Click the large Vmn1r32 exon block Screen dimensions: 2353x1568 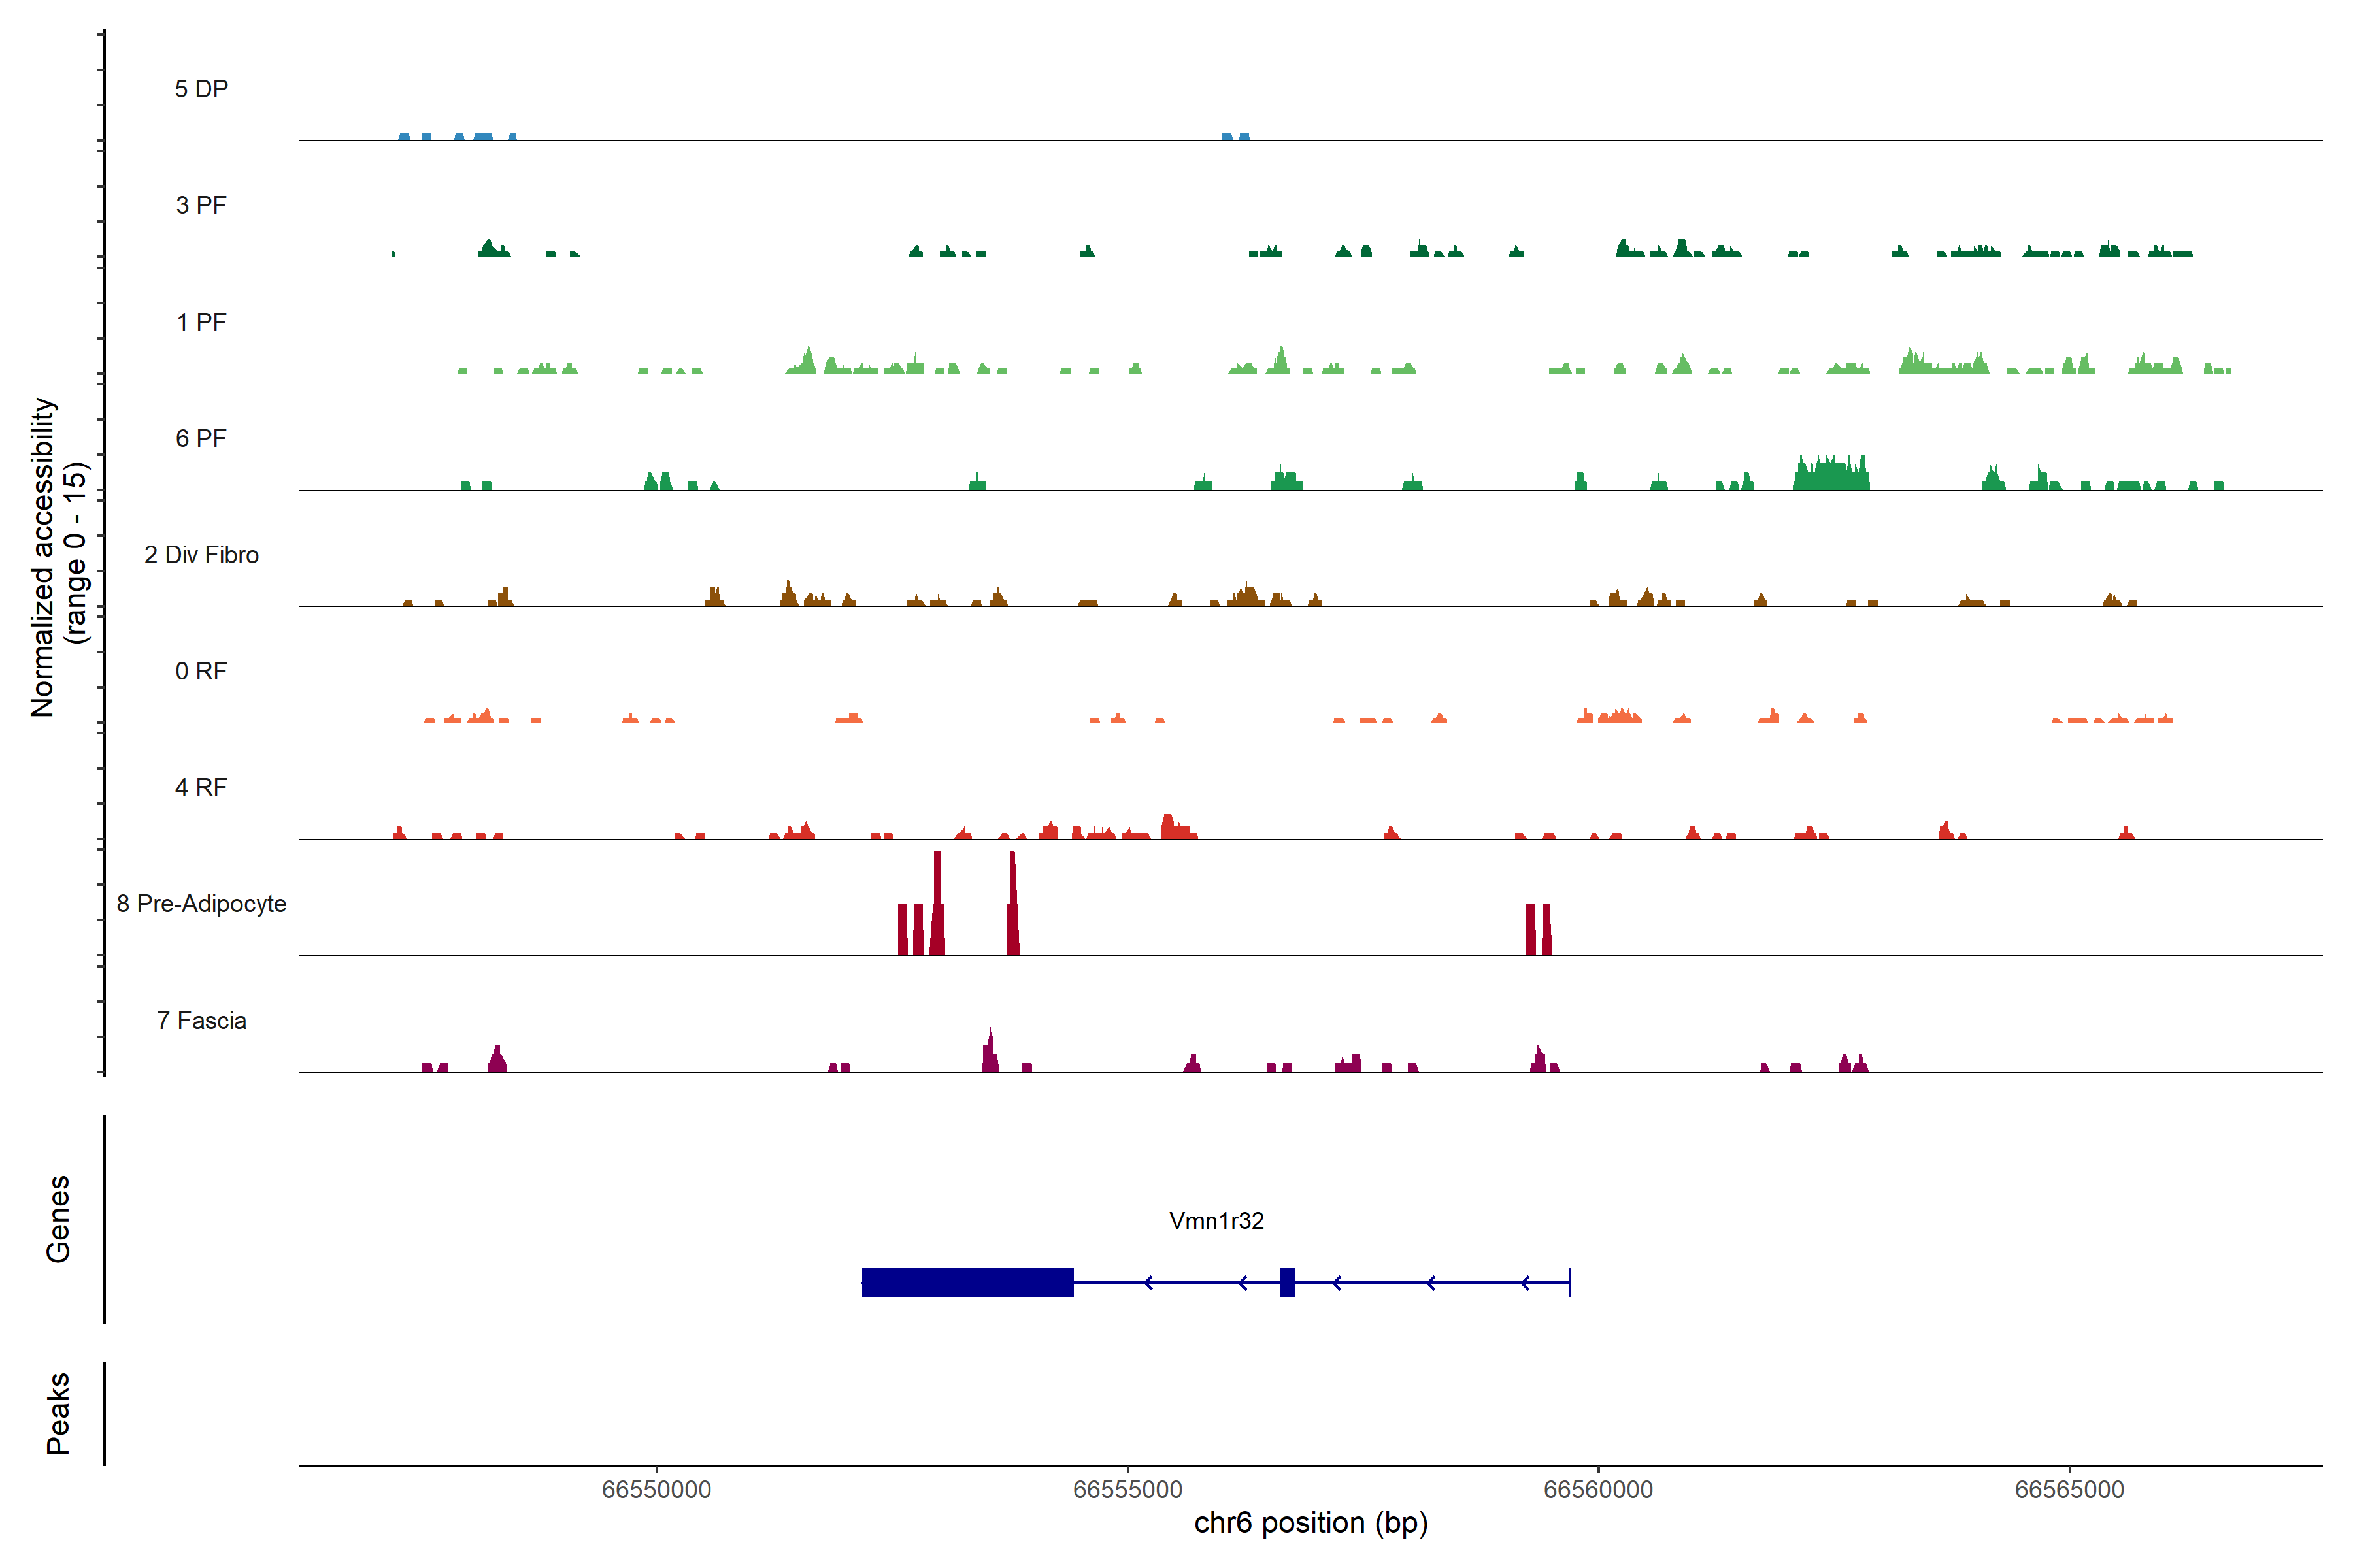tap(967, 1282)
